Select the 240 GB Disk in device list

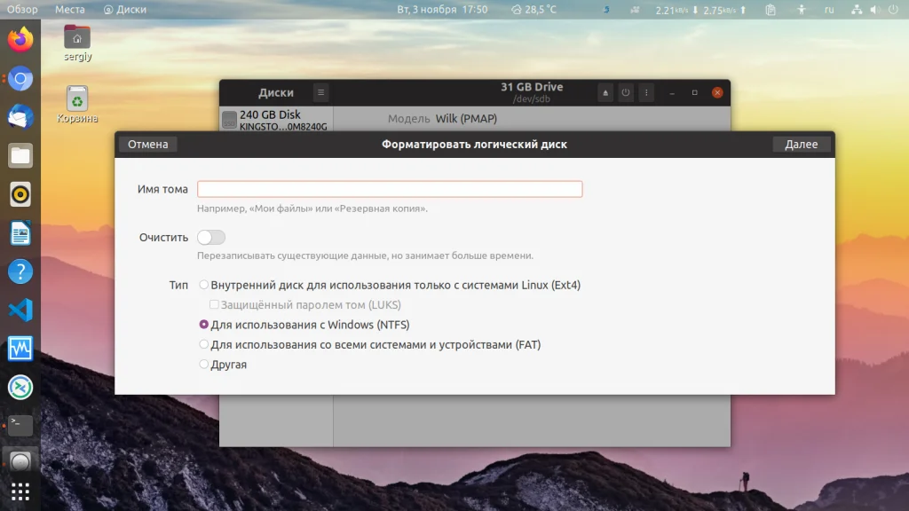[276, 120]
